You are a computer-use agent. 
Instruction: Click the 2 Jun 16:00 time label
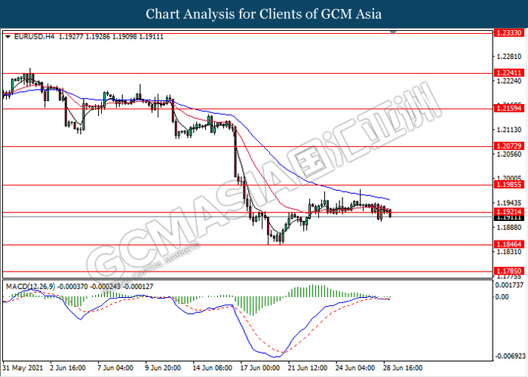coord(67,368)
